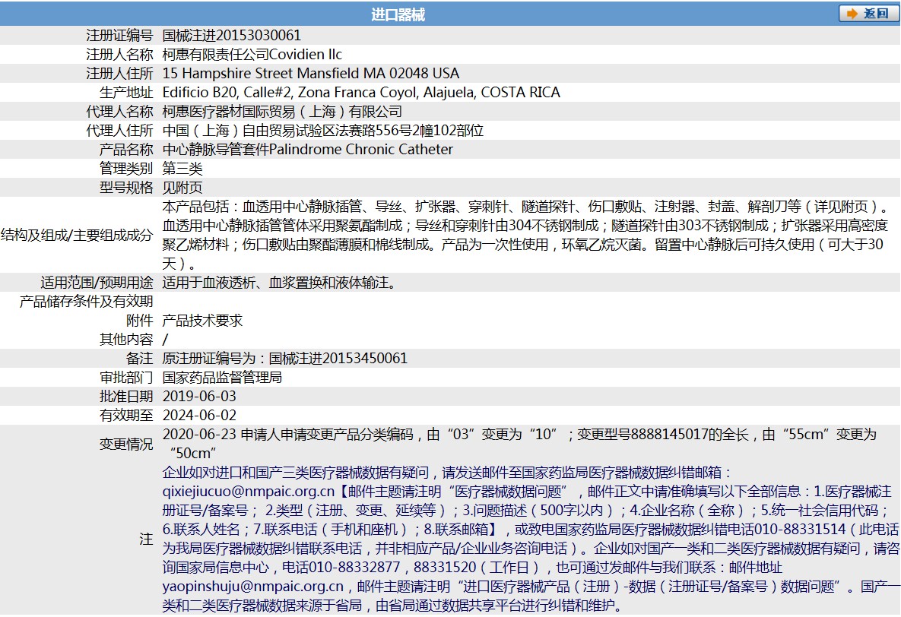The height and width of the screenshot is (617, 901).
Task: Click the 代理人住所 label
Action: click(119, 131)
